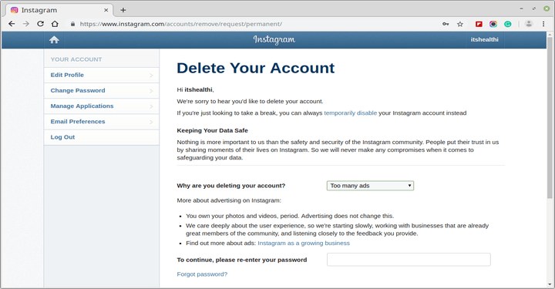Viewport: 555px width, 289px height.
Task: Click the Delete Your Account heading
Action: [x=256, y=68]
